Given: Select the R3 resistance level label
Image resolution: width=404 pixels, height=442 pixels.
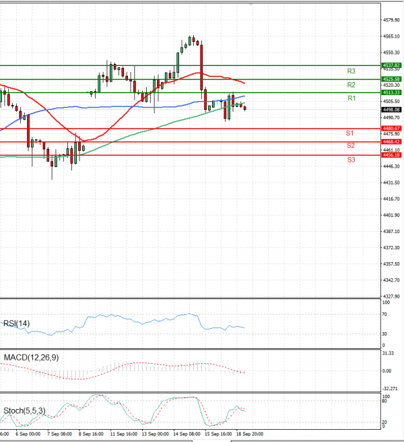Looking at the screenshot, I should 351,71.
